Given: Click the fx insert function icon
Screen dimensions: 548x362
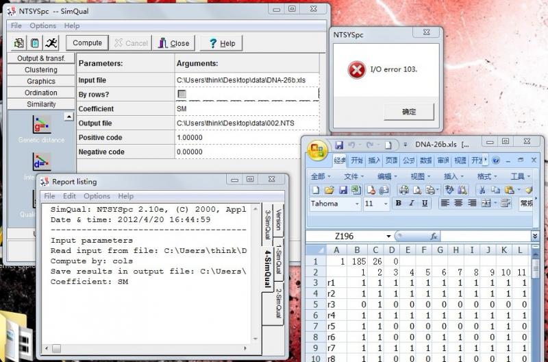Looking at the screenshot, I should click(434, 237).
